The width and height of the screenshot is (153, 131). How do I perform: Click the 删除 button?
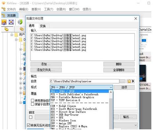119,64
